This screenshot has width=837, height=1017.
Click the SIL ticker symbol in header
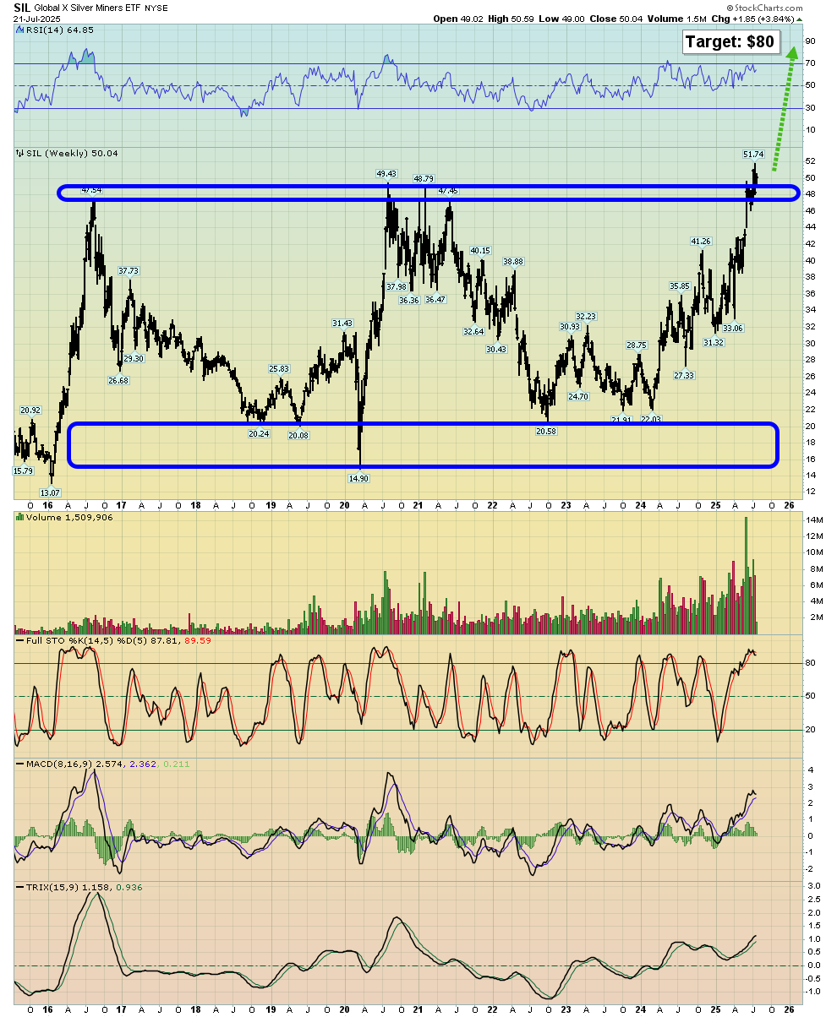[x=22, y=7]
